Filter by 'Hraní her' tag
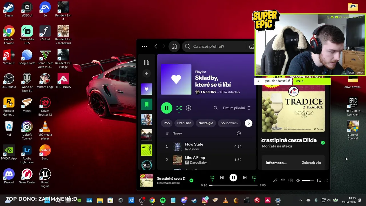 pyautogui.click(x=184, y=123)
